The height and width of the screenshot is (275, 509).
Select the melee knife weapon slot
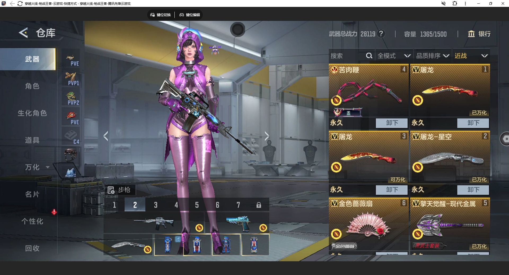coord(128,245)
